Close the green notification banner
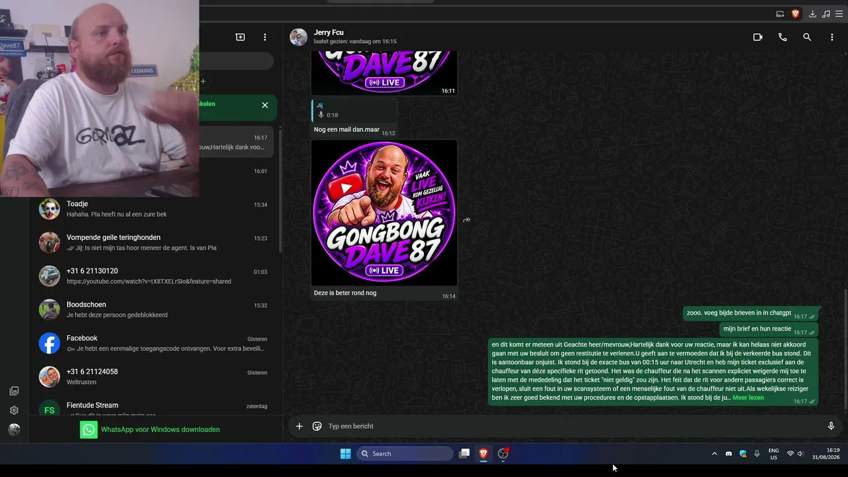This screenshot has width=848, height=477. tap(265, 105)
